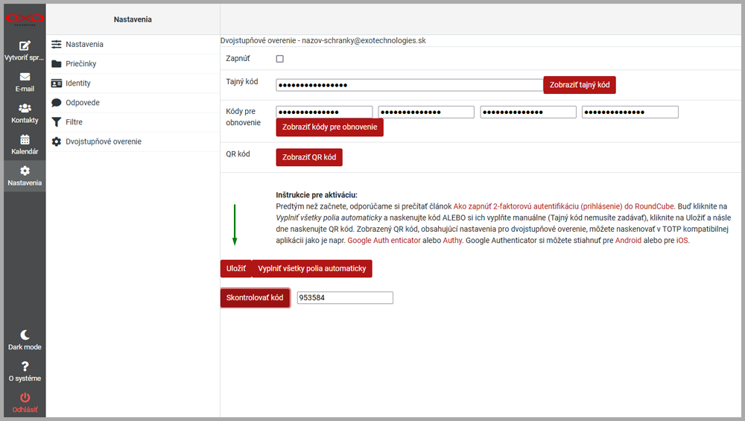Click Zobraziť QR kód button
Image resolution: width=745 pixels, height=421 pixels.
[x=308, y=157]
